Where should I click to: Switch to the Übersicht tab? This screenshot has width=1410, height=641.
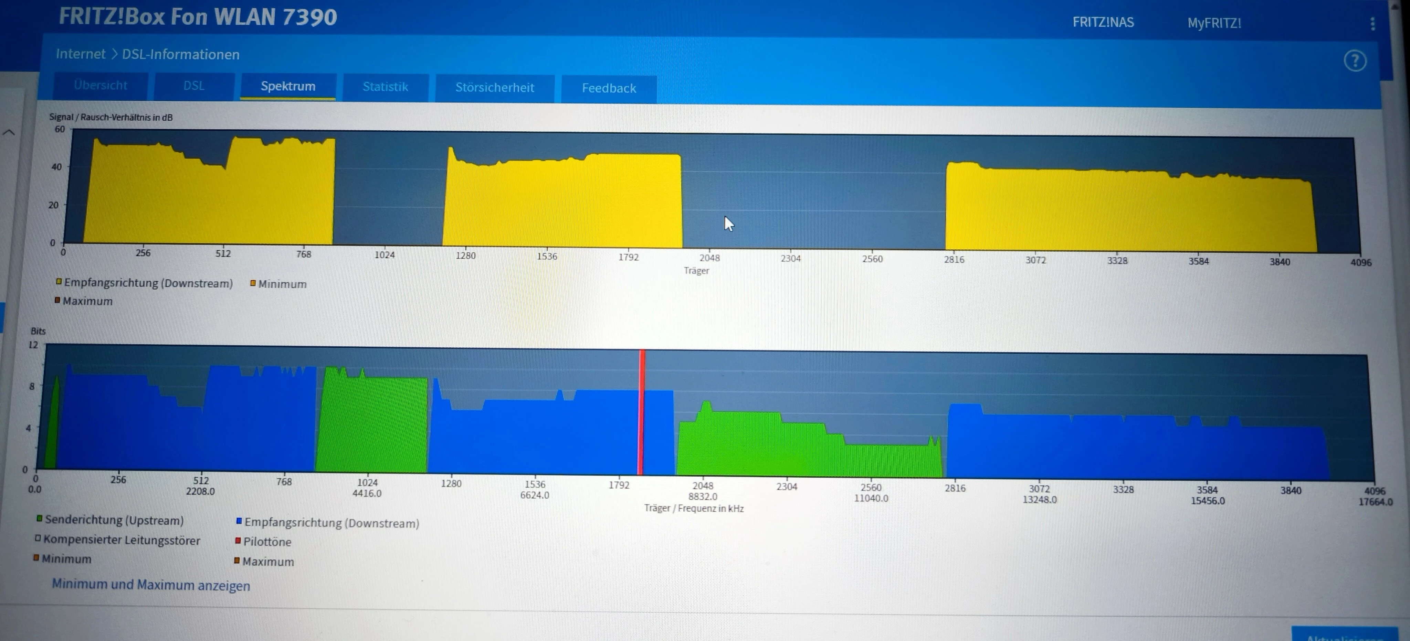(x=100, y=85)
